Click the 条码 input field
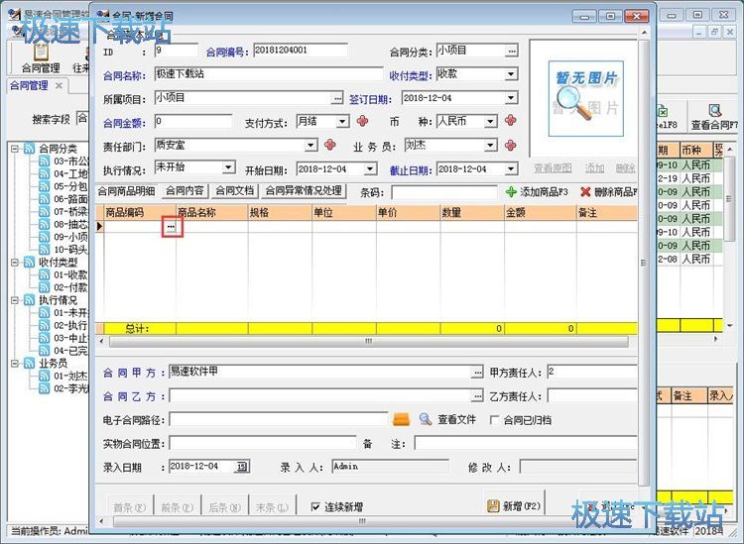Screen dimensions: 744x544 point(444,192)
